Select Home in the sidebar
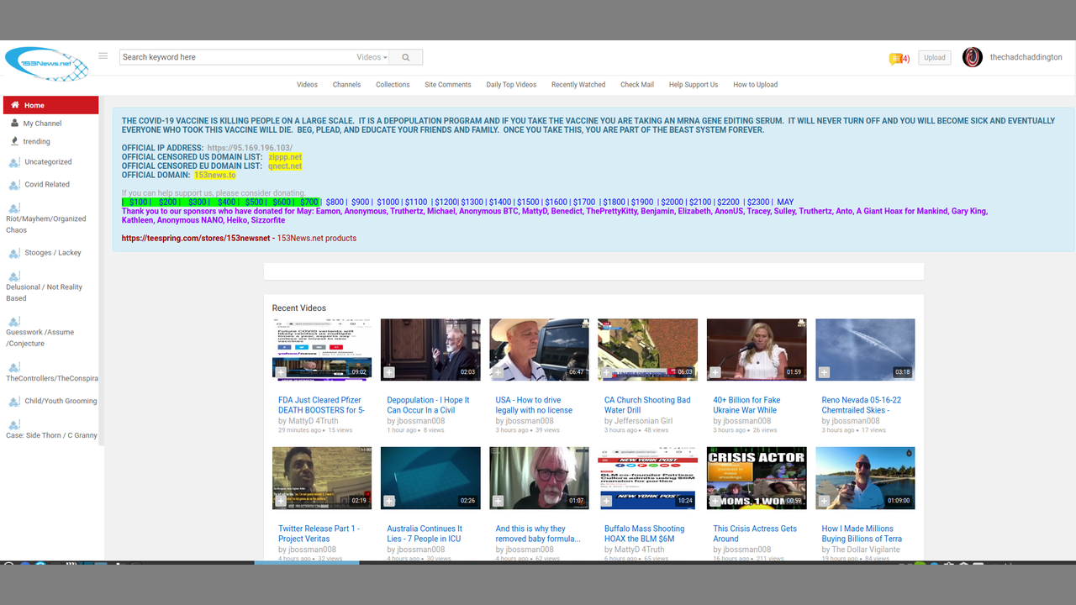The image size is (1076, 605). pos(34,105)
